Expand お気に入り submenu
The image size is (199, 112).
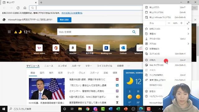167,29
